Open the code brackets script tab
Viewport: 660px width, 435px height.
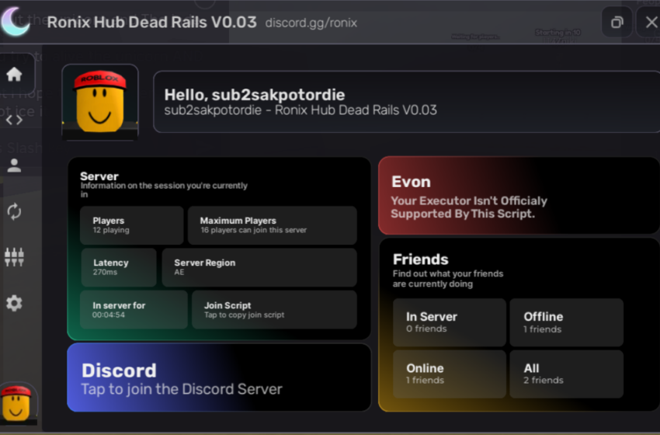pos(14,120)
